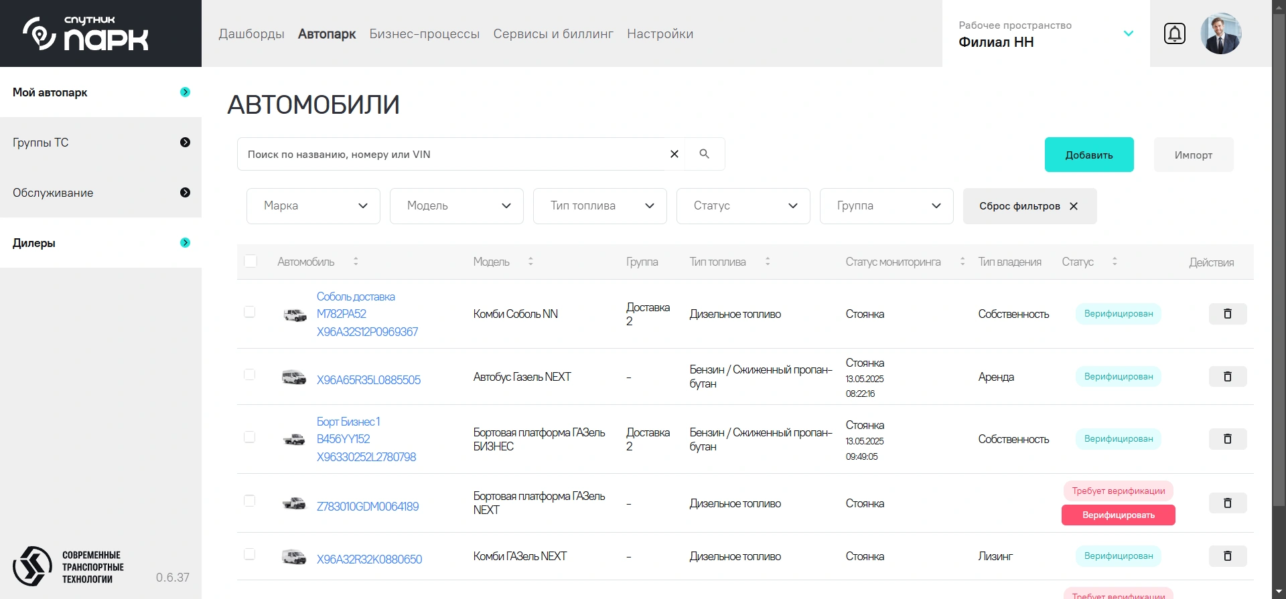Sort by Статус мониторинга column
This screenshot has width=1286, height=599.
point(962,262)
